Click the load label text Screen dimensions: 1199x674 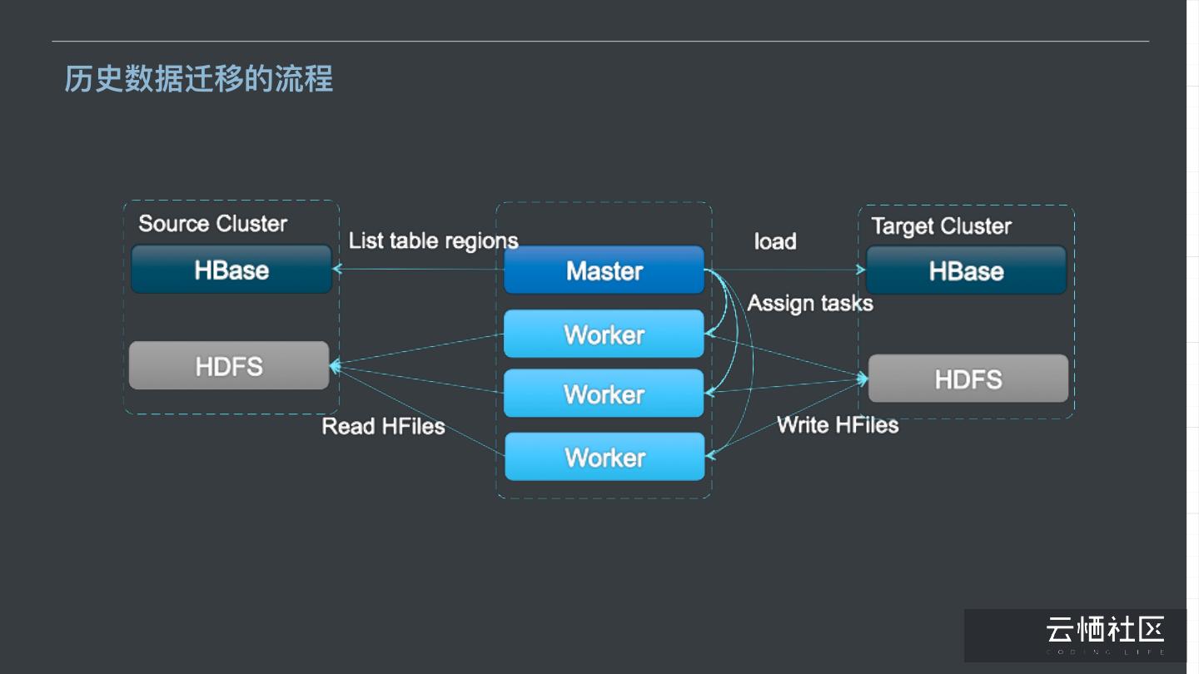click(775, 241)
